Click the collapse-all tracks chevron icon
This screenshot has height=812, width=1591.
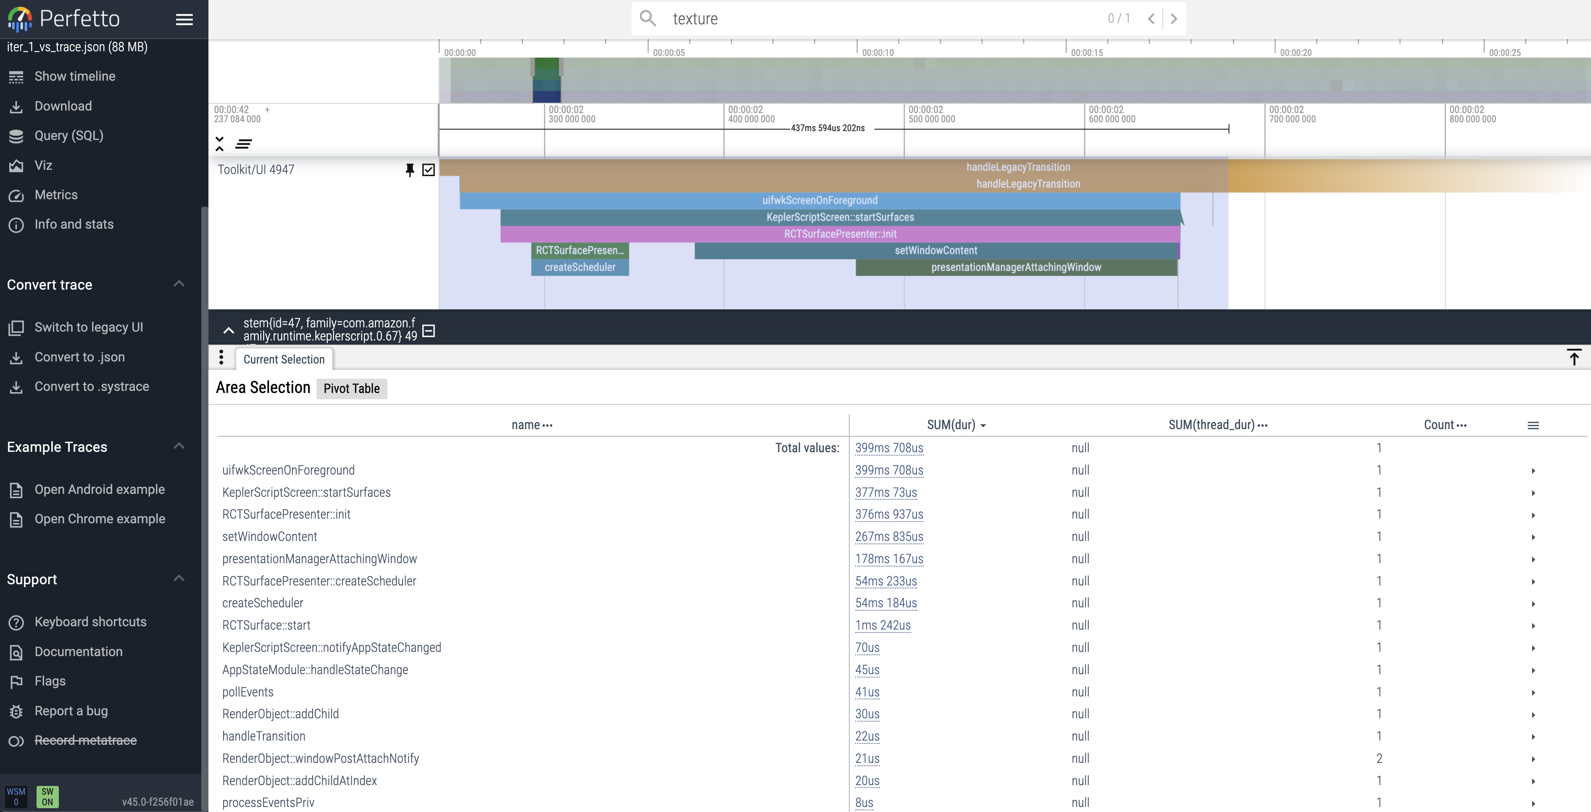220,144
